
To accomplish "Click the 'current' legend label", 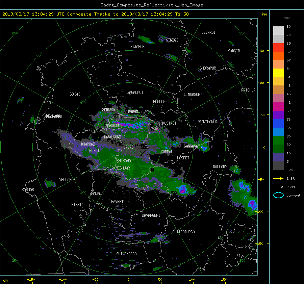I will 293,196.
